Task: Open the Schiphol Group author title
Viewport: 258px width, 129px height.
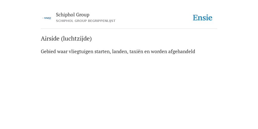Action: click(73, 15)
